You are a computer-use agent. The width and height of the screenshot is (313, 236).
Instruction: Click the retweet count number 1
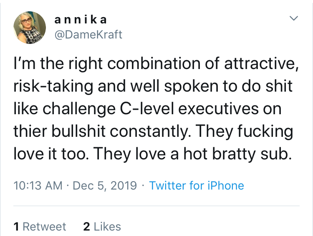pyautogui.click(x=16, y=227)
